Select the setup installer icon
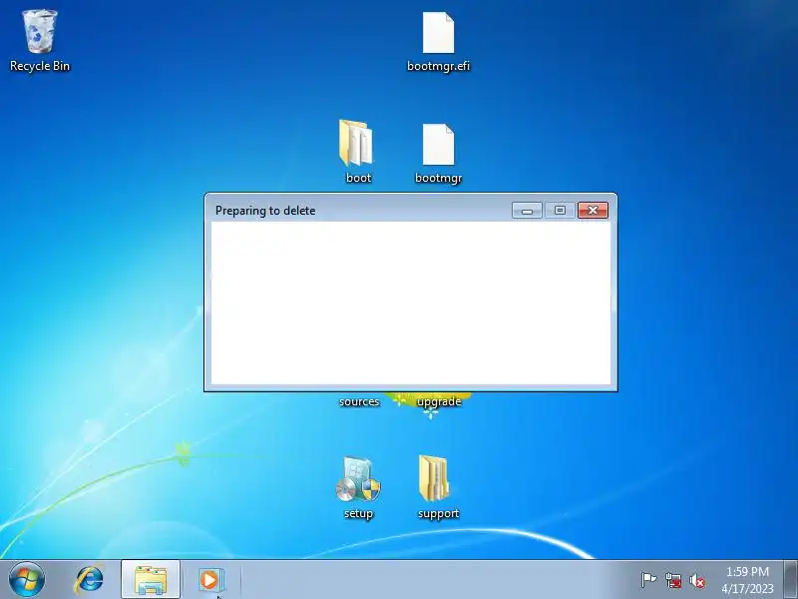The width and height of the screenshot is (798, 599). tap(358, 479)
